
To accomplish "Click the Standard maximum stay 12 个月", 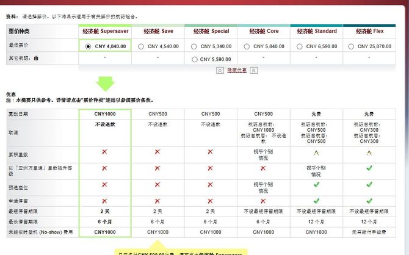I will pyautogui.click(x=316, y=222).
